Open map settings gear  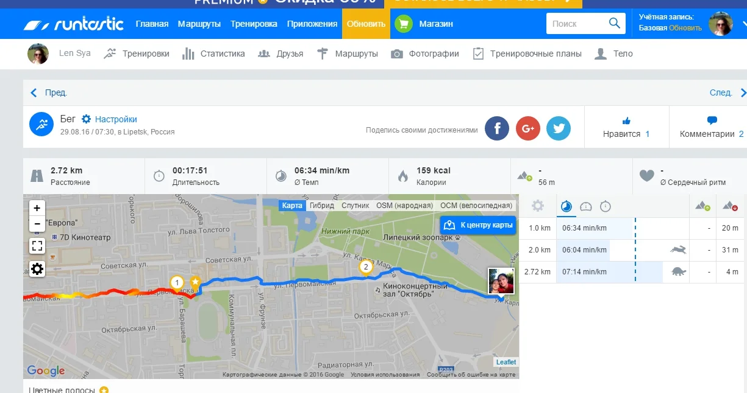pyautogui.click(x=37, y=269)
